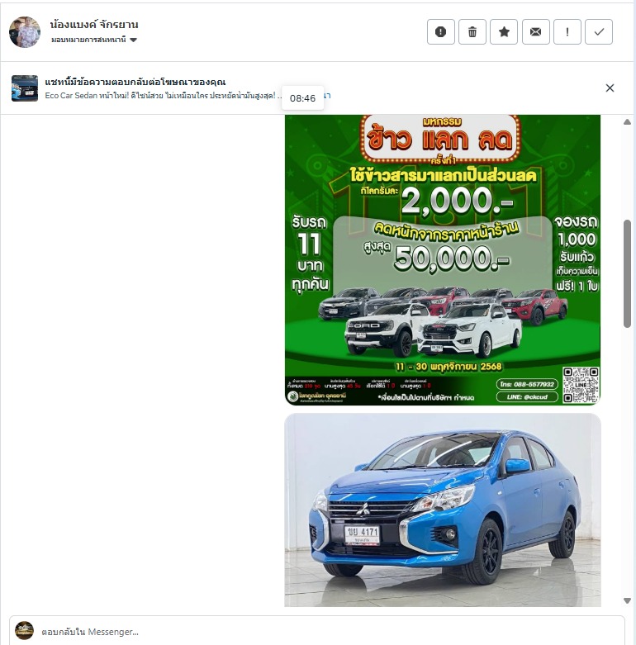This screenshot has width=636, height=645.
Task: Click the Eco Car Sedan ad text
Action: pos(163,96)
